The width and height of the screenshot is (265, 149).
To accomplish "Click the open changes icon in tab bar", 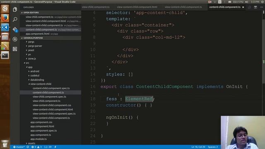I will point(249,7).
